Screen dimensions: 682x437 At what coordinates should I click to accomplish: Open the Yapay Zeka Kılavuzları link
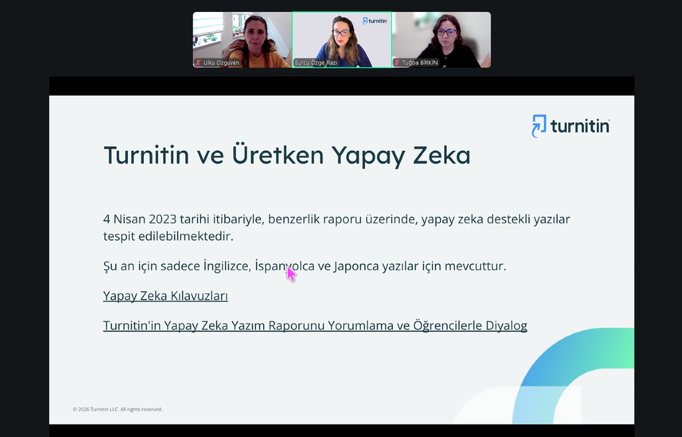(165, 296)
